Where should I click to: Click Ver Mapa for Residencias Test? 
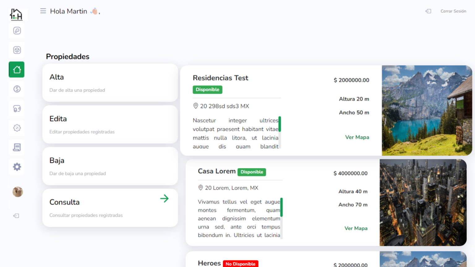click(x=357, y=137)
